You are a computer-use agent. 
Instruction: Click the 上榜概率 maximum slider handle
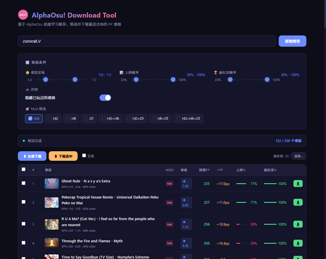click(x=173, y=80)
